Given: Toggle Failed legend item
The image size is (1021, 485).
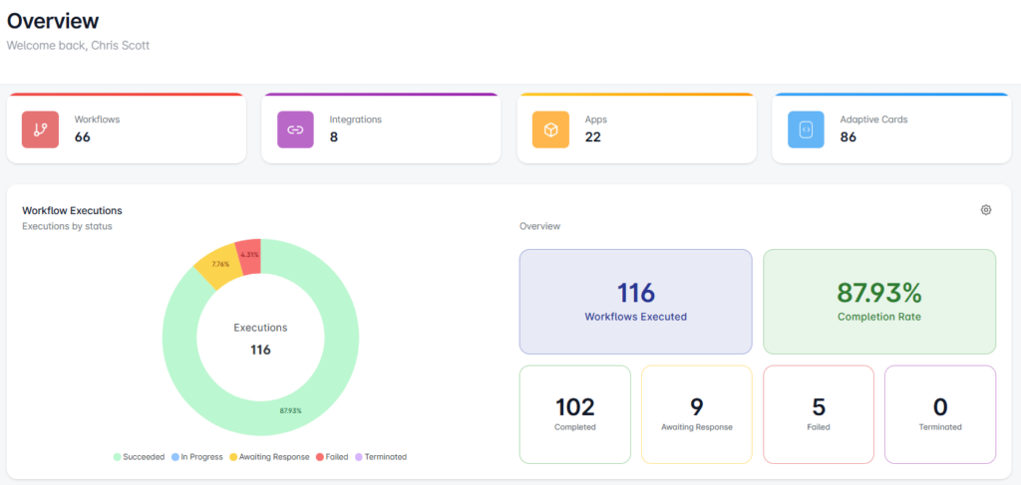Looking at the screenshot, I should 332,457.
